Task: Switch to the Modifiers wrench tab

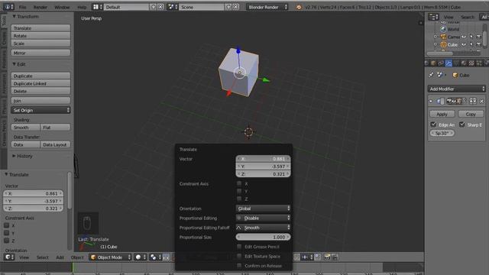Action: 449,63
